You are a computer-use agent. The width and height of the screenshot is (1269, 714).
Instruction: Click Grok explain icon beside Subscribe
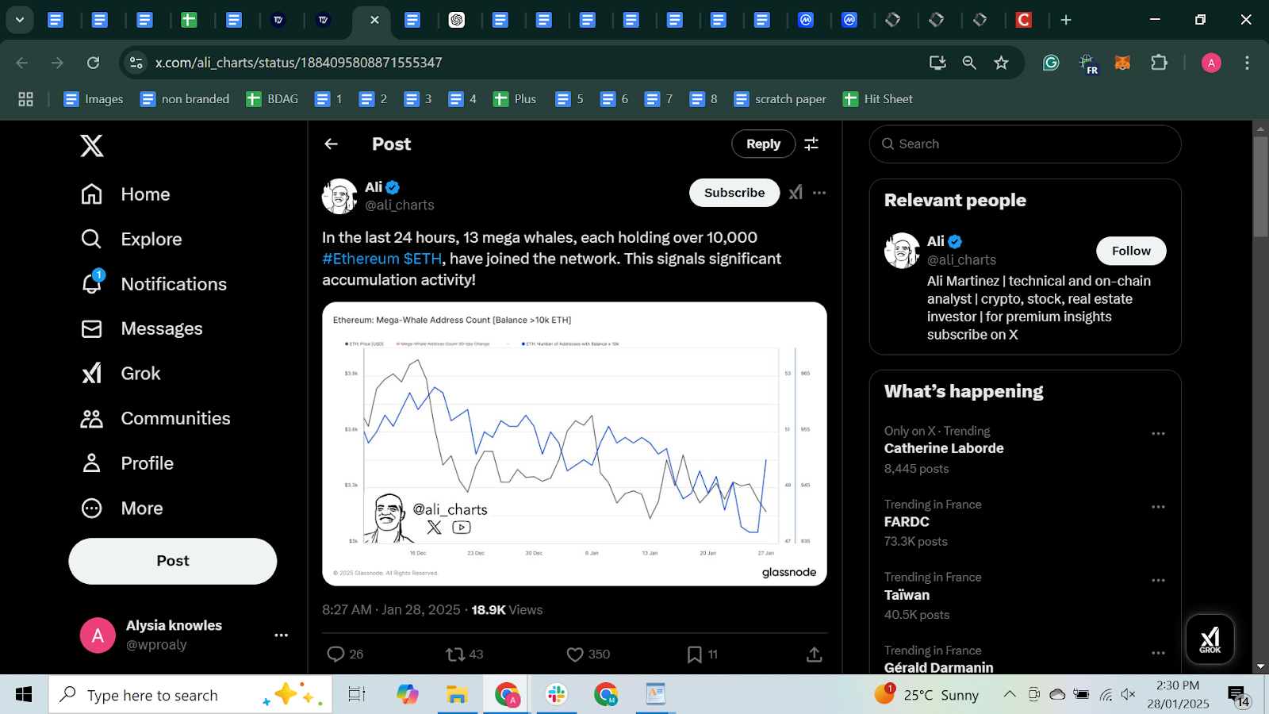pyautogui.click(x=796, y=193)
